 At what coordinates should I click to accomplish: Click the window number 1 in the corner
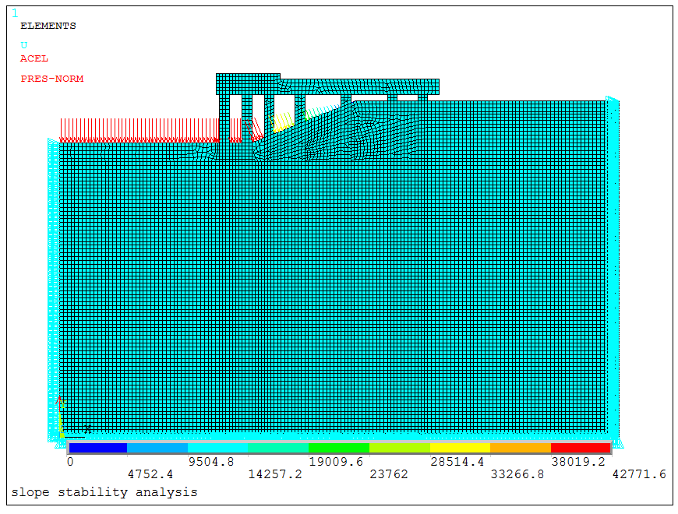(x=14, y=12)
